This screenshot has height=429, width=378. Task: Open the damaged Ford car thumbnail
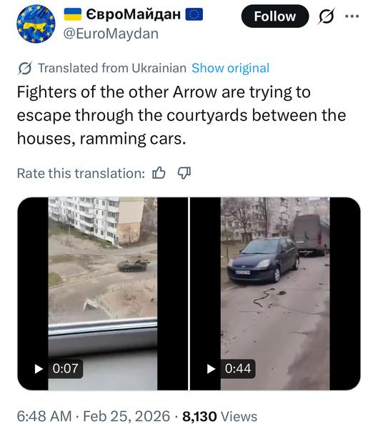point(275,294)
